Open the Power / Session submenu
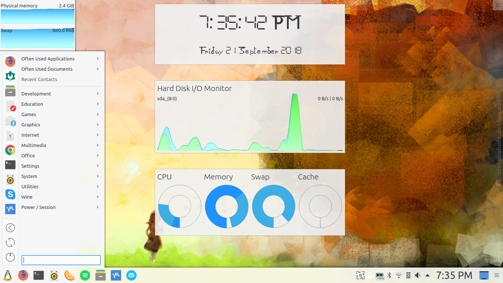 pyautogui.click(x=60, y=207)
